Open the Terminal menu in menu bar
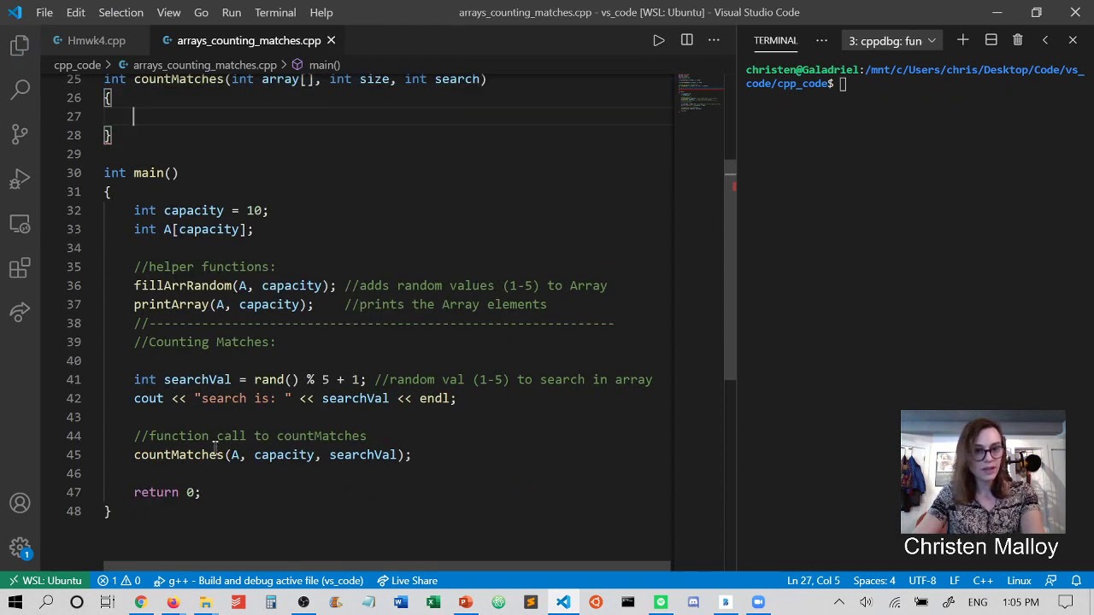This screenshot has height=615, width=1094. tap(274, 13)
